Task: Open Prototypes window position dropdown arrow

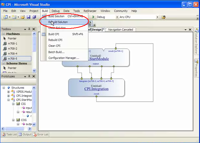Action: (x=25, y=76)
